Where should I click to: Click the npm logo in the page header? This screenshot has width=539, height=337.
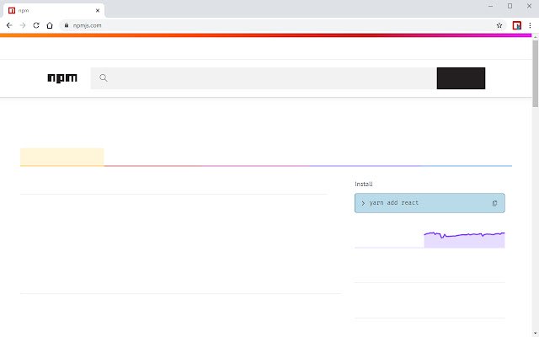click(x=62, y=78)
